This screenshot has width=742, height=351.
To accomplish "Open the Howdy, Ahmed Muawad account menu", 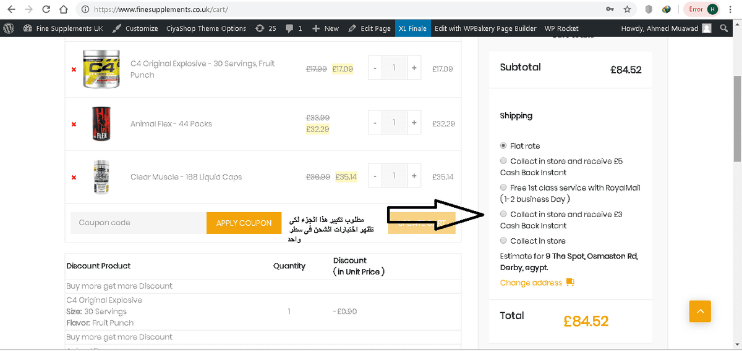I will click(x=666, y=28).
